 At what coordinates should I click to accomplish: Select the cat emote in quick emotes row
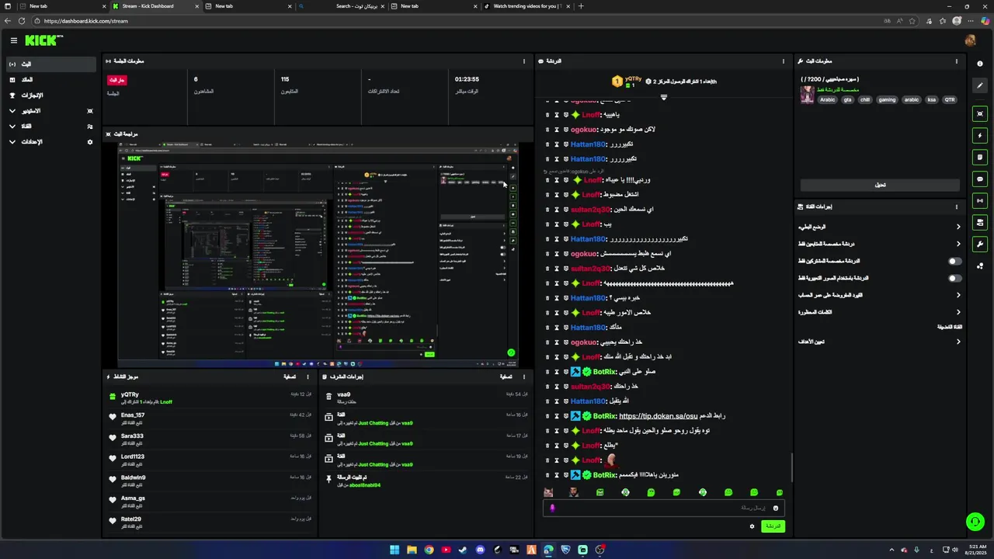click(x=548, y=492)
